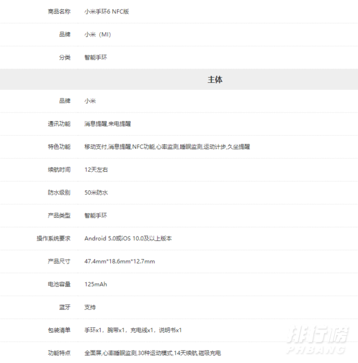
Task: Click the '12天左右' value
Action: pos(96,170)
